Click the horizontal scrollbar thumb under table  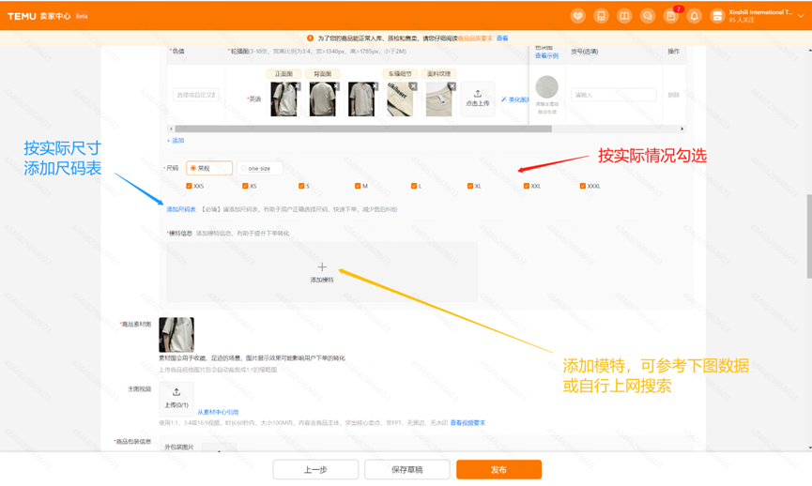point(362,129)
